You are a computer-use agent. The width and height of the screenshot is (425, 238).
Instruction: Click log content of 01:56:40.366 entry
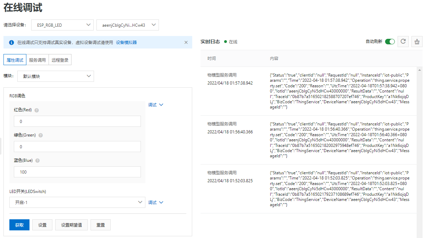[x=340, y=140]
